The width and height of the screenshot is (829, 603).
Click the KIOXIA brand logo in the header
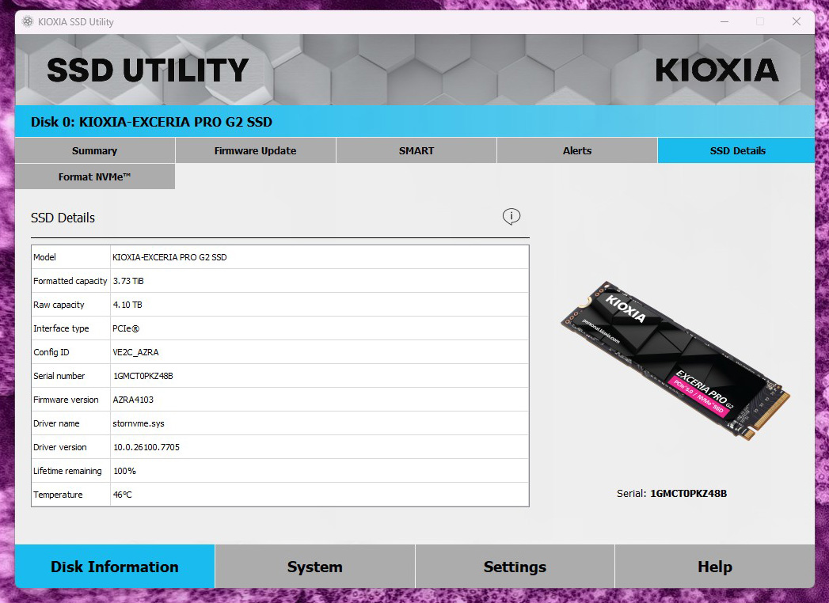717,70
